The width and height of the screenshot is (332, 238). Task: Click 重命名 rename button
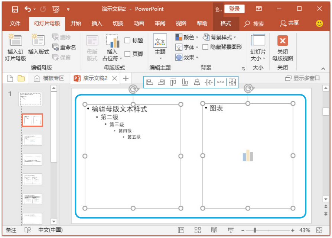coord(64,47)
